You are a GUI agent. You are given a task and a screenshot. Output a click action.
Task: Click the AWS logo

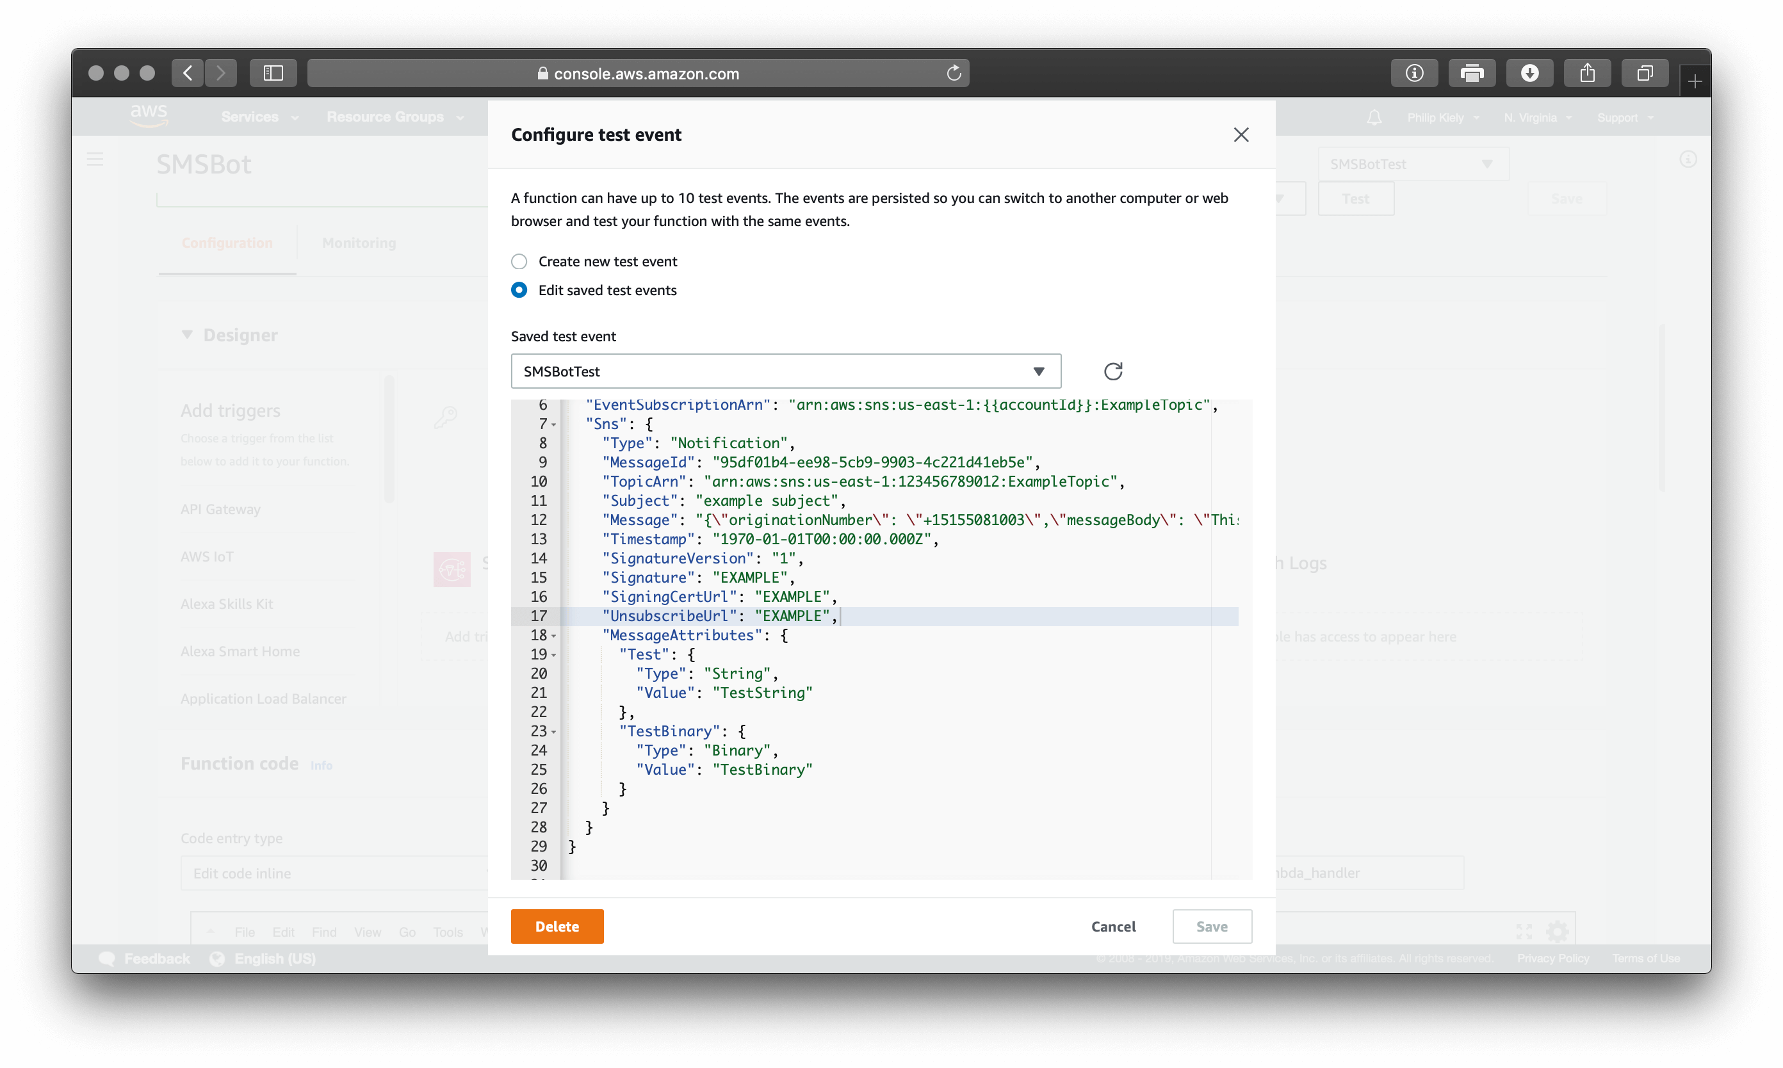click(149, 116)
